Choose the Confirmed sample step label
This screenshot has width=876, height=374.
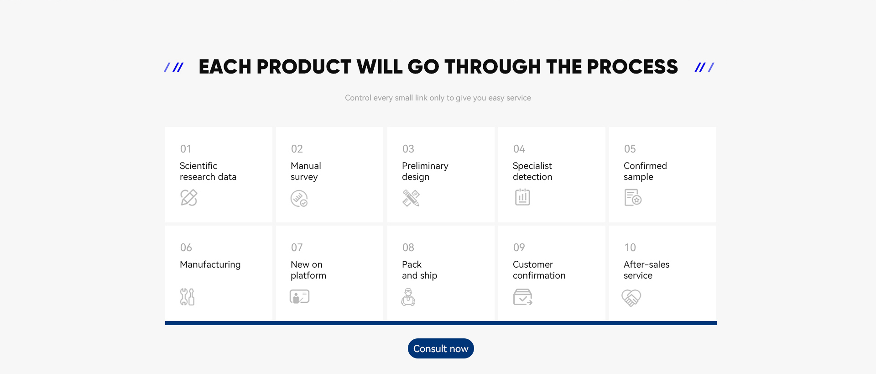[x=645, y=171]
